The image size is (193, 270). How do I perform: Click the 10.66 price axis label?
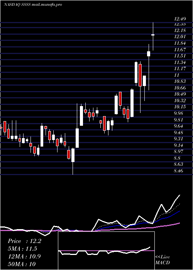coord(180,88)
